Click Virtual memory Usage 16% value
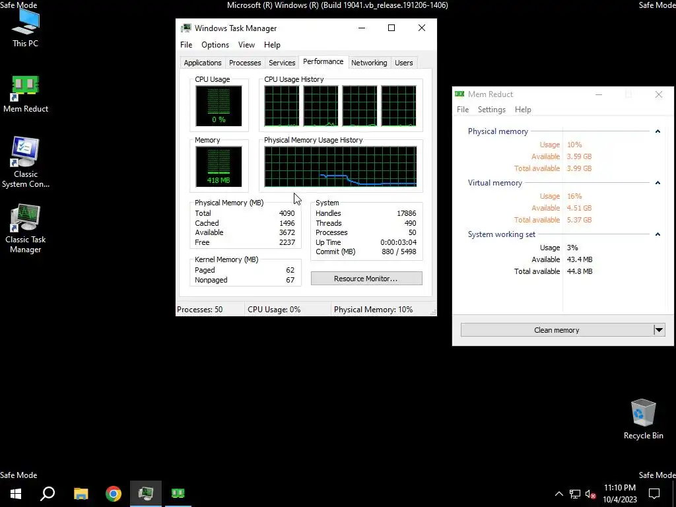676x507 pixels. point(574,196)
